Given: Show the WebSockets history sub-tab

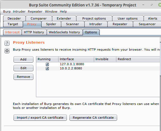Looking at the screenshot, I should (64, 32).
